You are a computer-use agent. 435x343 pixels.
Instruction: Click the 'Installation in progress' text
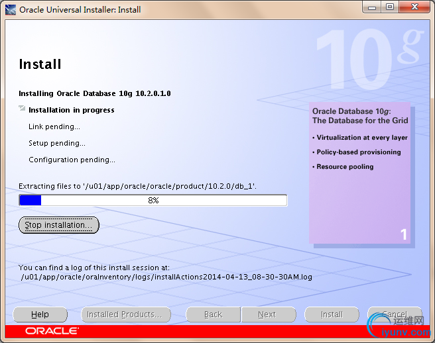72,110
